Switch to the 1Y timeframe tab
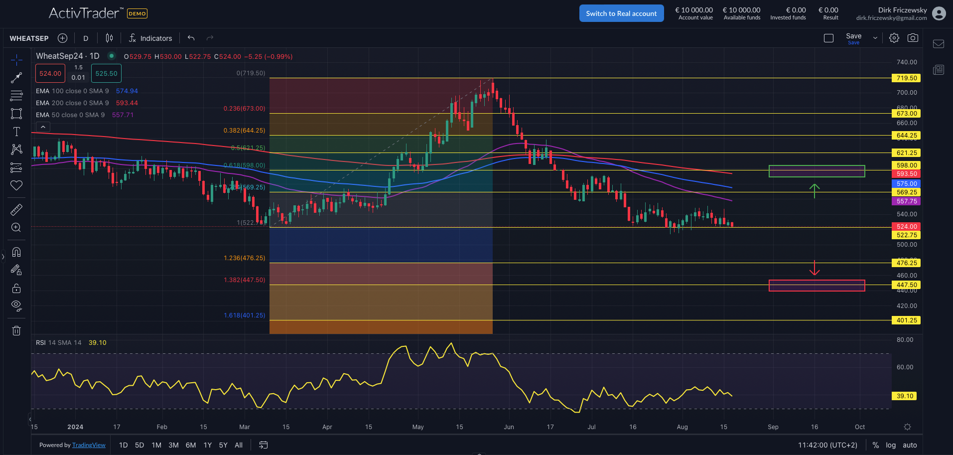The height and width of the screenshot is (455, 953). [207, 445]
